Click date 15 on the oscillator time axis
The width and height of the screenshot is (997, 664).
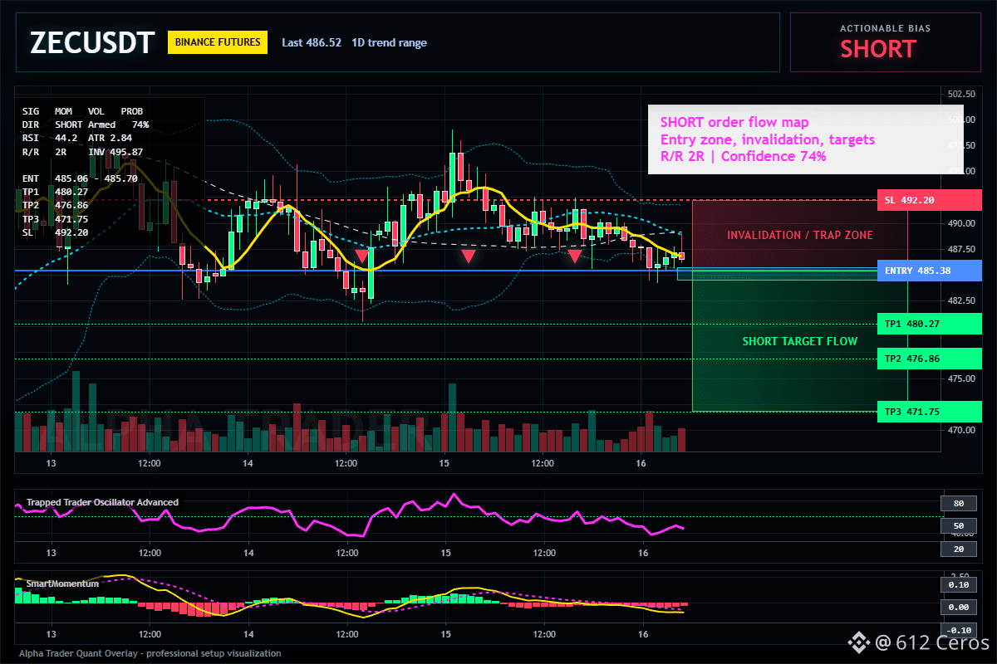(445, 553)
